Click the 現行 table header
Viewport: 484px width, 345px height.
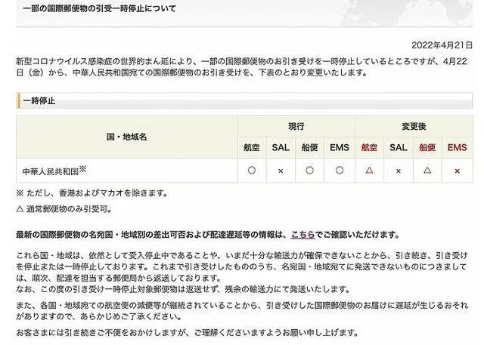296,126
